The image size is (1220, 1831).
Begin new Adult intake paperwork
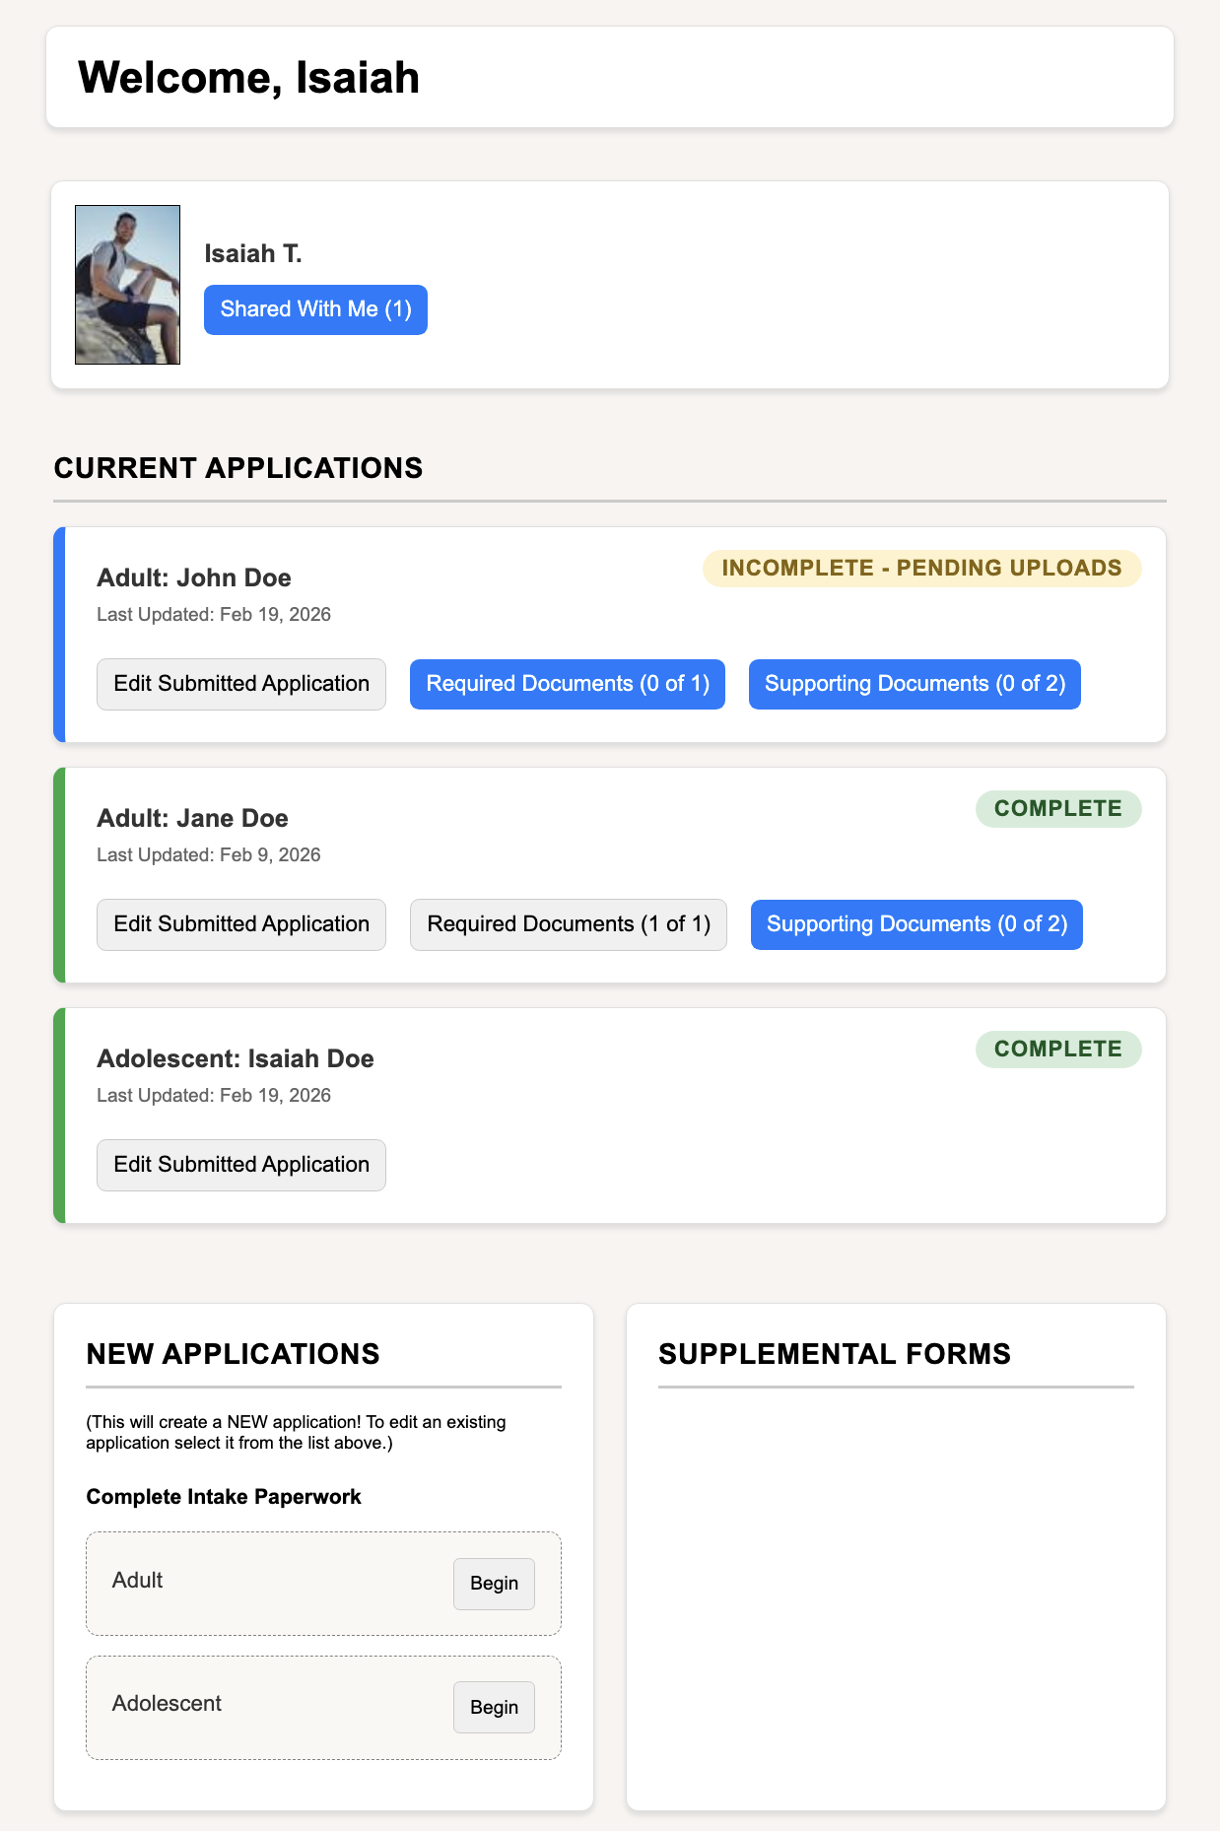coord(494,1584)
